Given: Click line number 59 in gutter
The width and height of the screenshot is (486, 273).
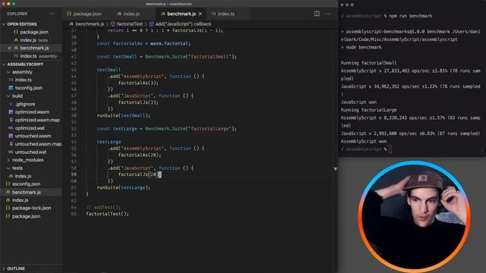Looking at the screenshot, I should tap(74, 174).
